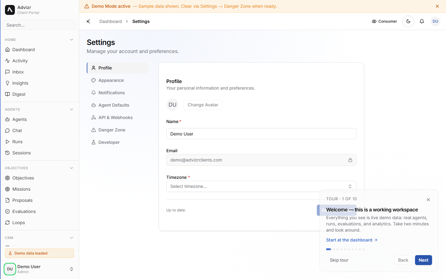Collapse the AGENTS sidebar section
This screenshot has height=279, width=446.
coord(72,109)
